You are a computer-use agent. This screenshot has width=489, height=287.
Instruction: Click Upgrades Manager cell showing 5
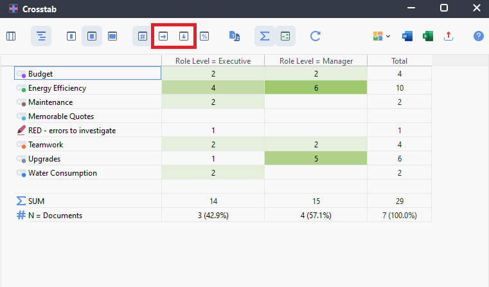pyautogui.click(x=316, y=159)
